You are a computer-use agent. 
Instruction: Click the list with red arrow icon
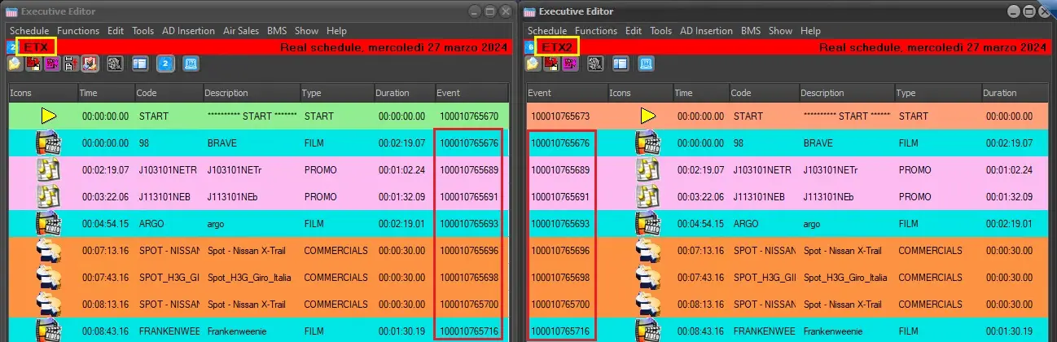pos(71,64)
